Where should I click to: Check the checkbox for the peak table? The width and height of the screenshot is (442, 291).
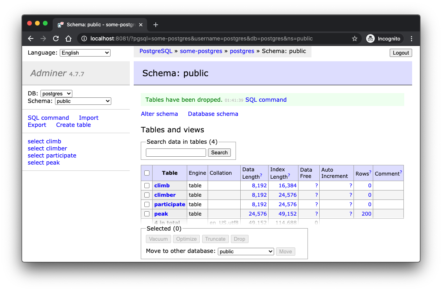(x=147, y=214)
